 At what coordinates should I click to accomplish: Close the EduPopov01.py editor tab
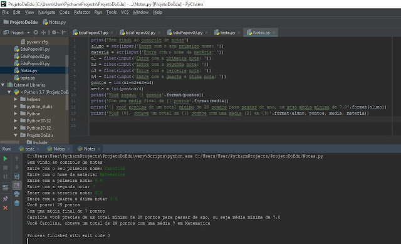click(112, 33)
